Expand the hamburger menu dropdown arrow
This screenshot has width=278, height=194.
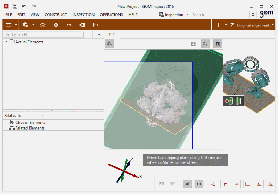[16, 25]
